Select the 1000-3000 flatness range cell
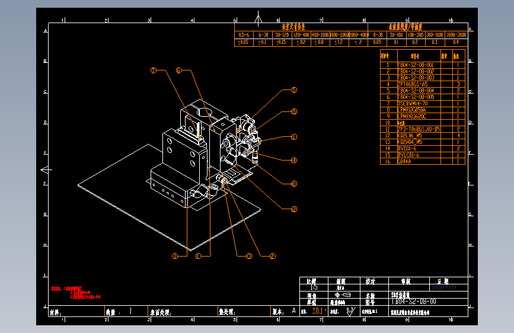The height and width of the screenshot is (333, 514). tap(456, 35)
